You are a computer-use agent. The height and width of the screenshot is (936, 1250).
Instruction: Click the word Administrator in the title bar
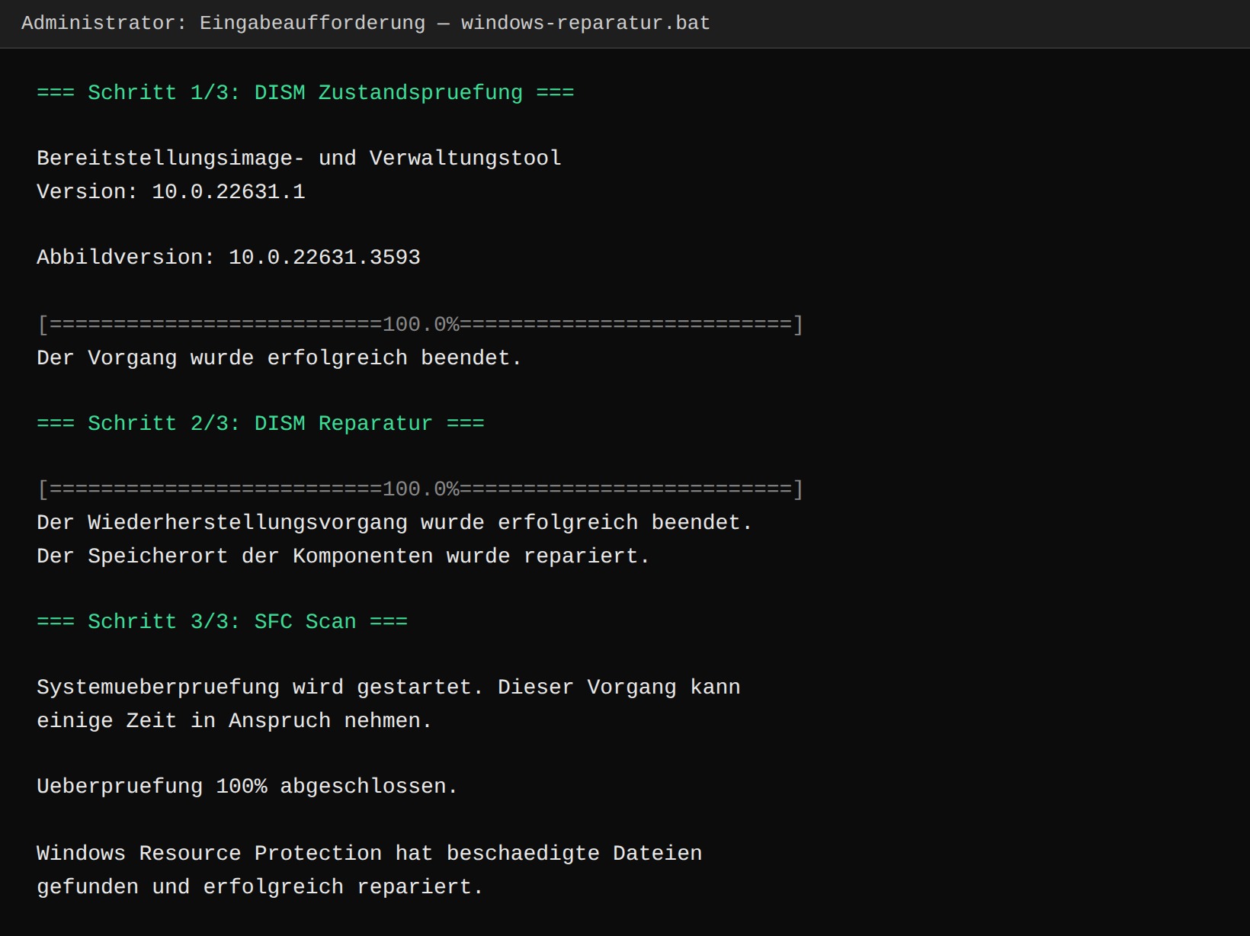pos(98,23)
